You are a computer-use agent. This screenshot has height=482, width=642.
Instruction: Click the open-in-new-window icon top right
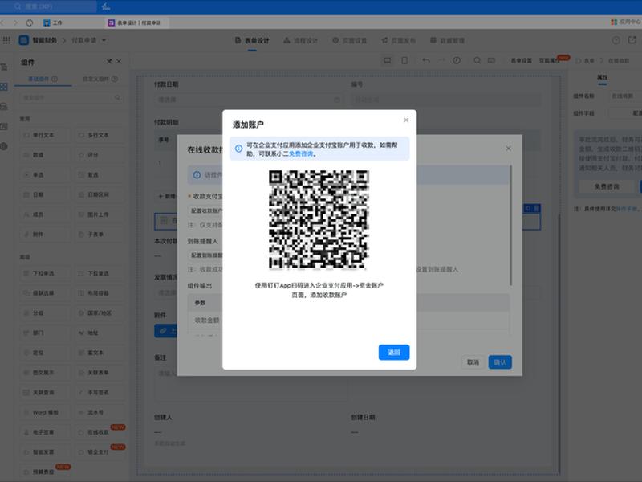[632, 40]
